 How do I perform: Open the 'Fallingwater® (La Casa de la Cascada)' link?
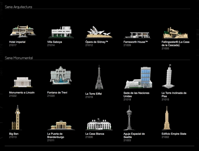[175, 44]
